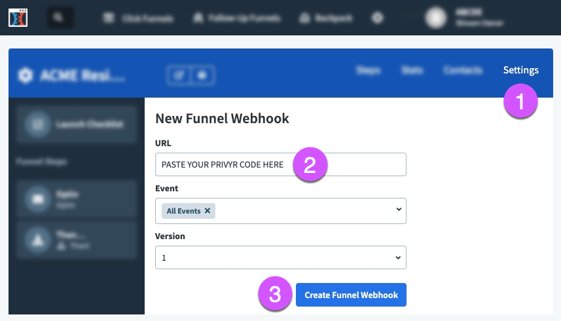Open the Follow-Up Funnels menu
561x321 pixels.
(x=237, y=18)
